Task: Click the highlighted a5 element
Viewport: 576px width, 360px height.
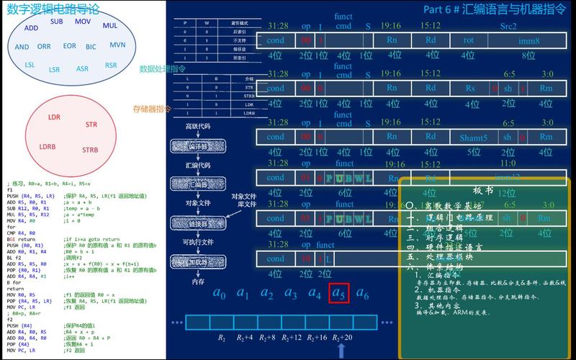Action: point(338,293)
